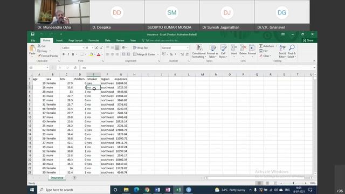This screenshot has height=194, width=345.
Task: Click the Increase Indent icon
Action: click(128, 54)
